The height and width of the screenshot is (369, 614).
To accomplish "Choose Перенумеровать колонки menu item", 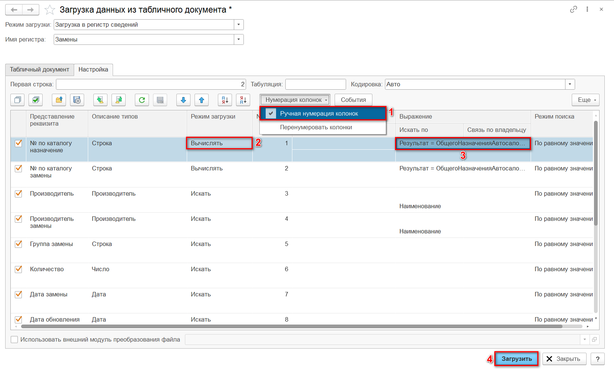I will point(323,127).
